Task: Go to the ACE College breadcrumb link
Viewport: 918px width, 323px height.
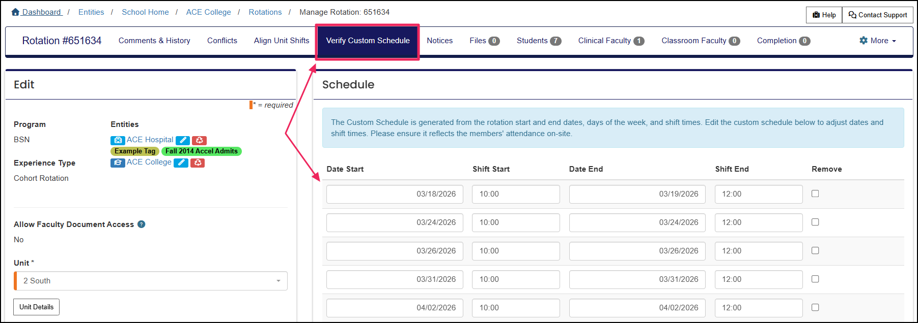Action: (x=208, y=12)
